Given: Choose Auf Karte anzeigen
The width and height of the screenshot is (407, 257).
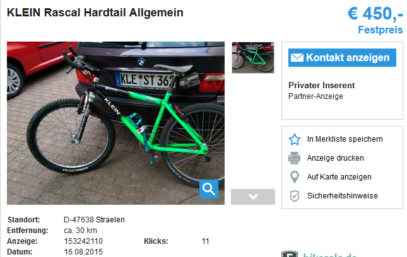Looking at the screenshot, I should pyautogui.click(x=339, y=177).
